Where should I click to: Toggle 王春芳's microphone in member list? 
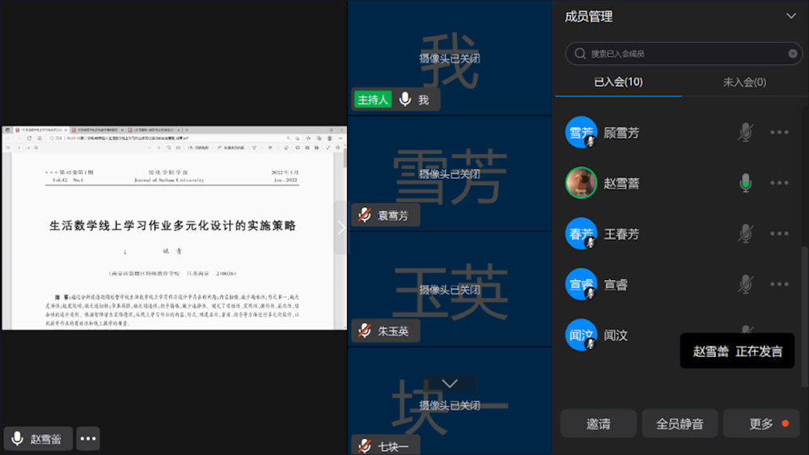click(745, 234)
